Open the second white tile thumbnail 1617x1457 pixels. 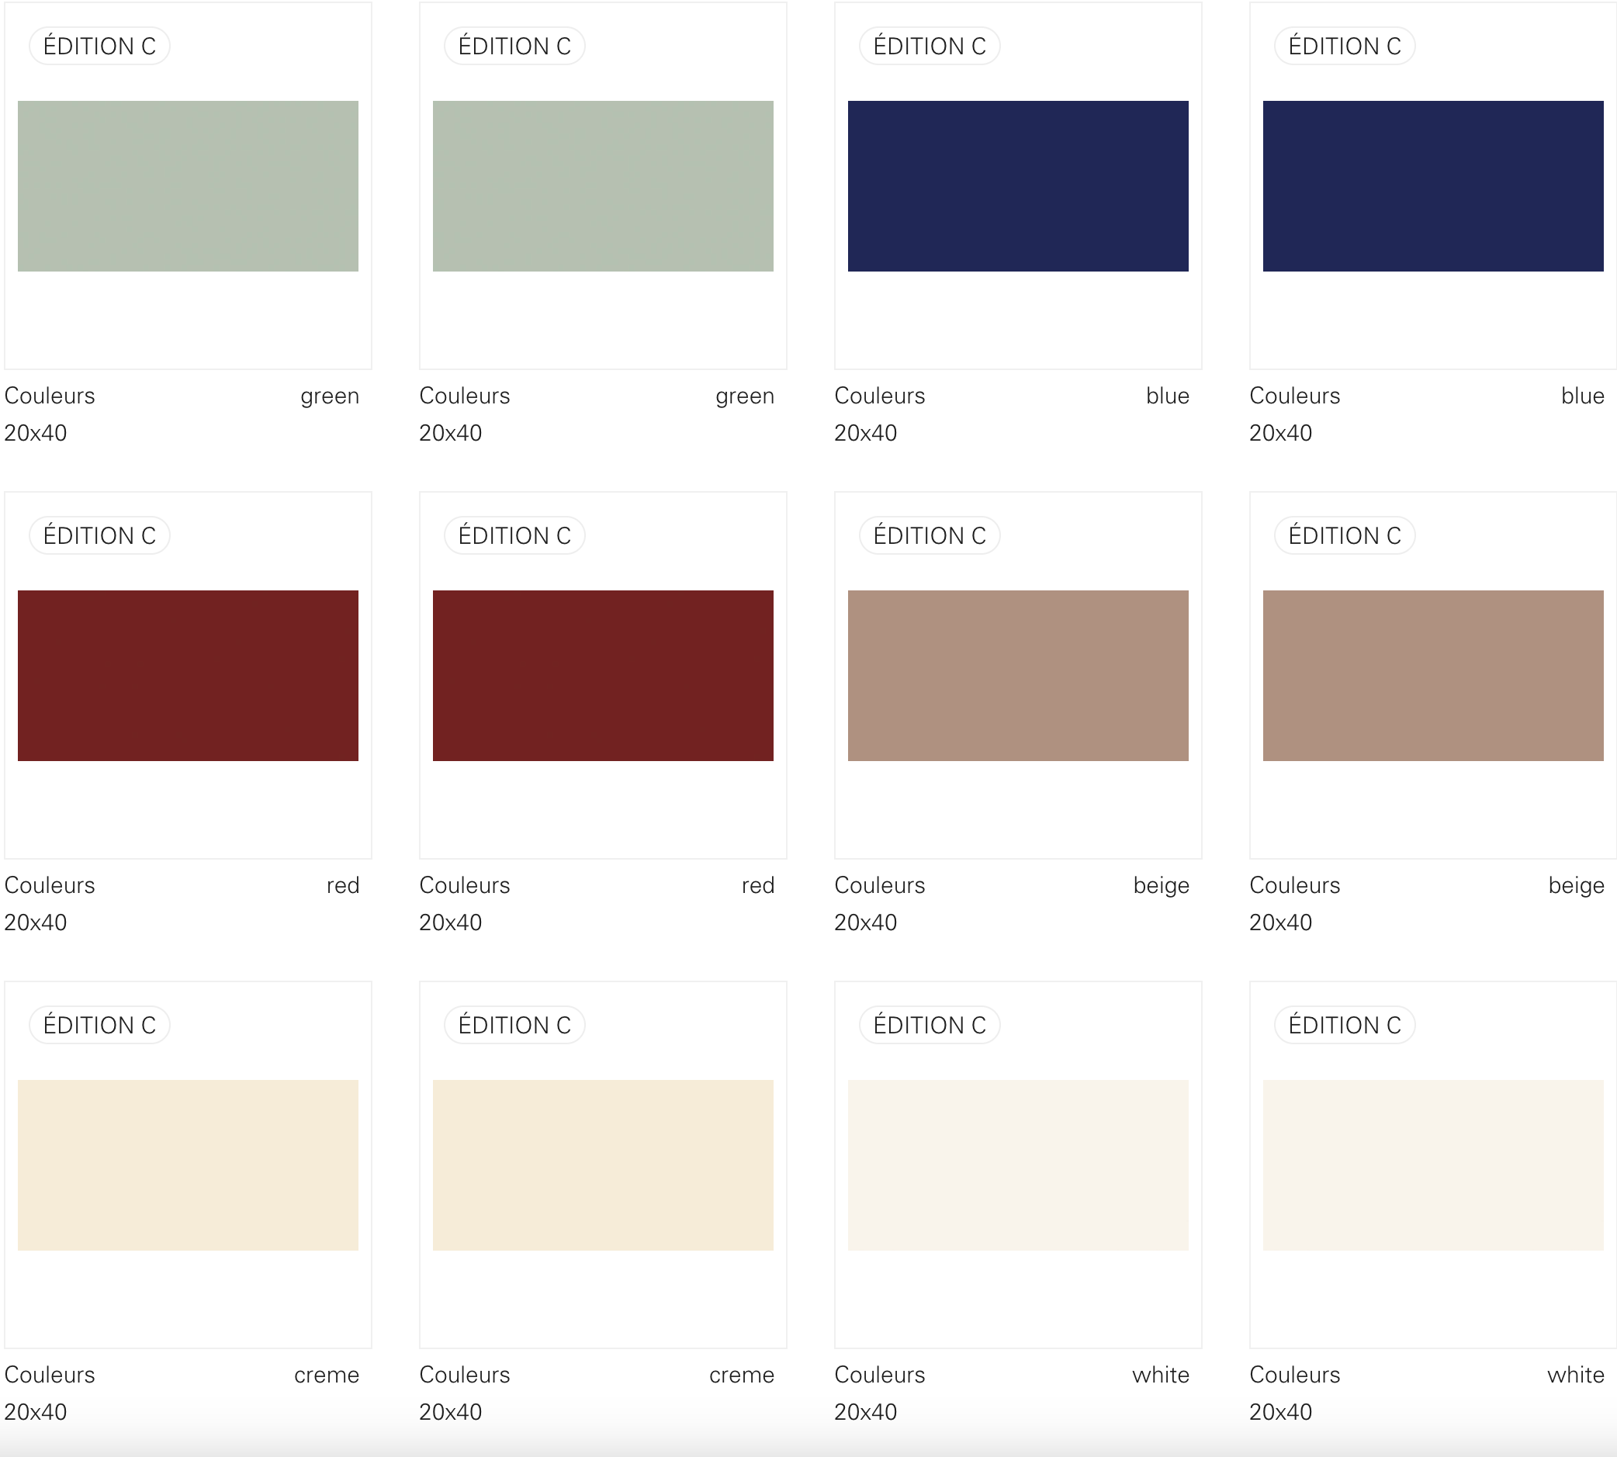[x=1433, y=1165]
